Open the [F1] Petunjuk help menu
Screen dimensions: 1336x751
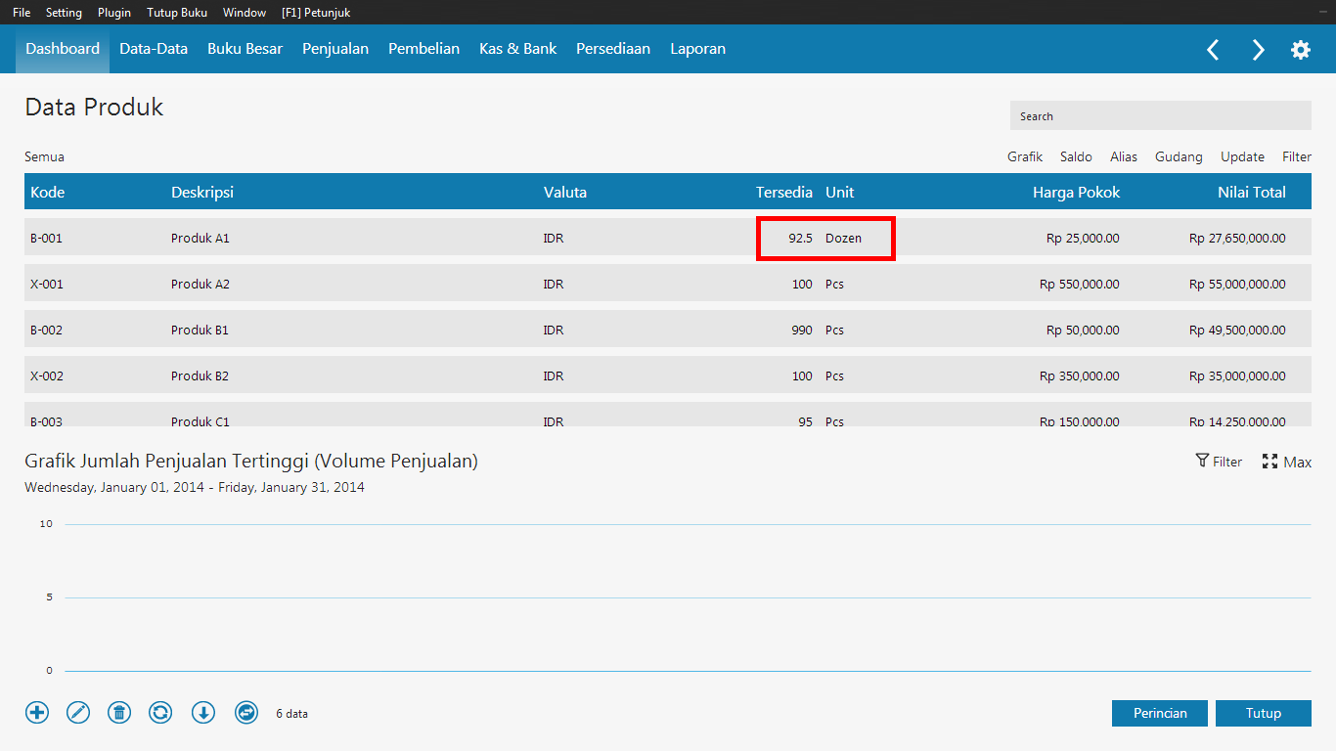click(x=316, y=13)
